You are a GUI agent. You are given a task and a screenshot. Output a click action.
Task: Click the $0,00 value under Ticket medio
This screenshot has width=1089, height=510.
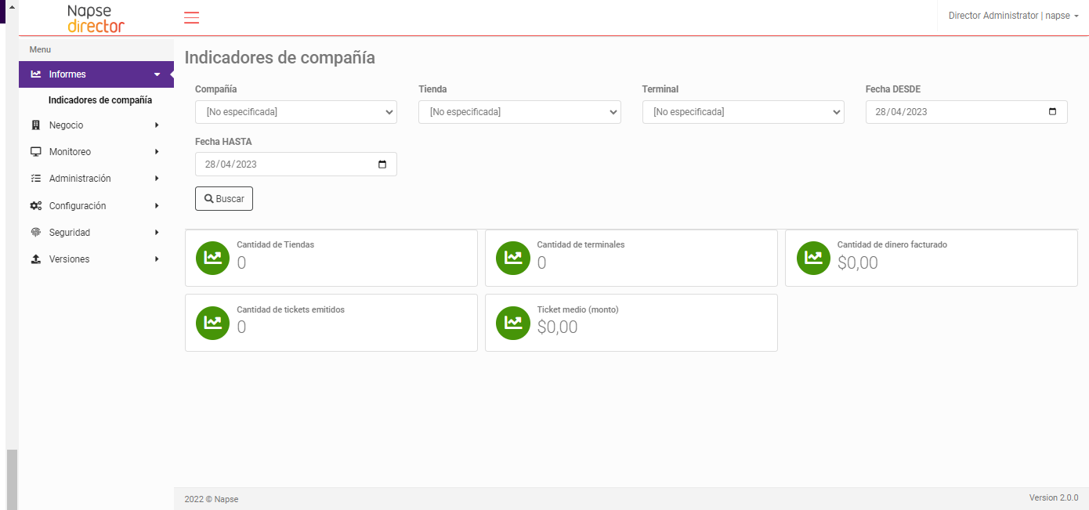557,327
